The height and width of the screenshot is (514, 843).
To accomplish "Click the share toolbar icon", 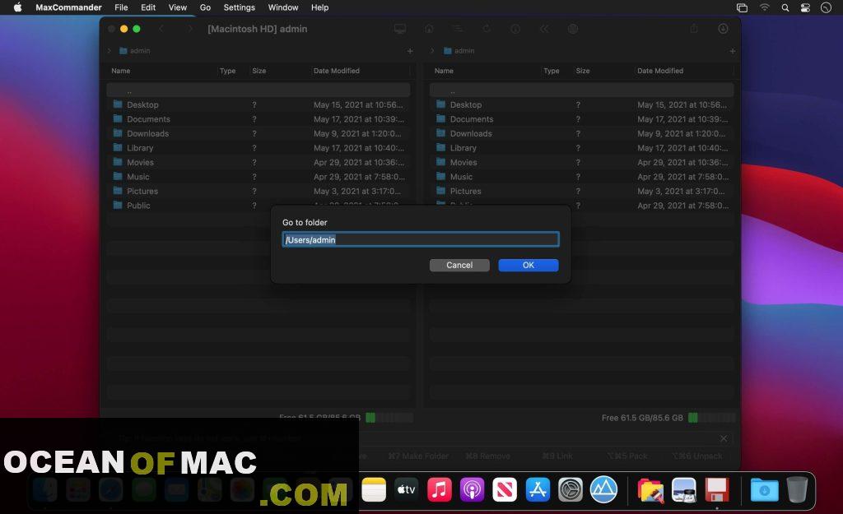I will point(694,29).
